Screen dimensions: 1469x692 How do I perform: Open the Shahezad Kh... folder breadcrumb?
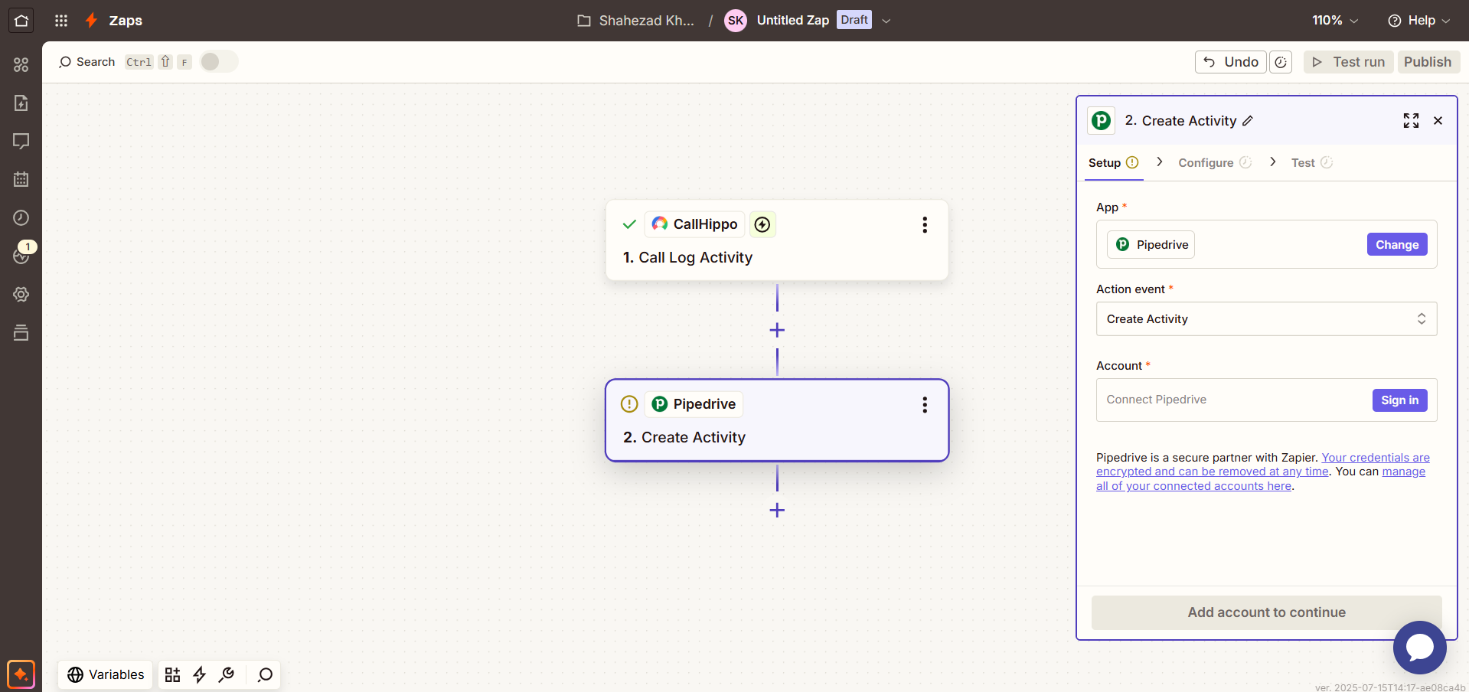(x=635, y=21)
